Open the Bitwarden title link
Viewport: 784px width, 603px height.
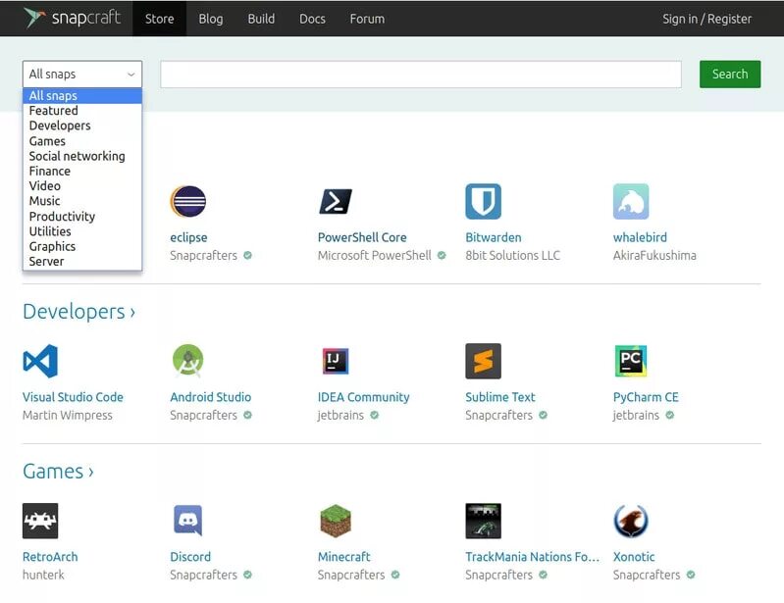(x=493, y=237)
